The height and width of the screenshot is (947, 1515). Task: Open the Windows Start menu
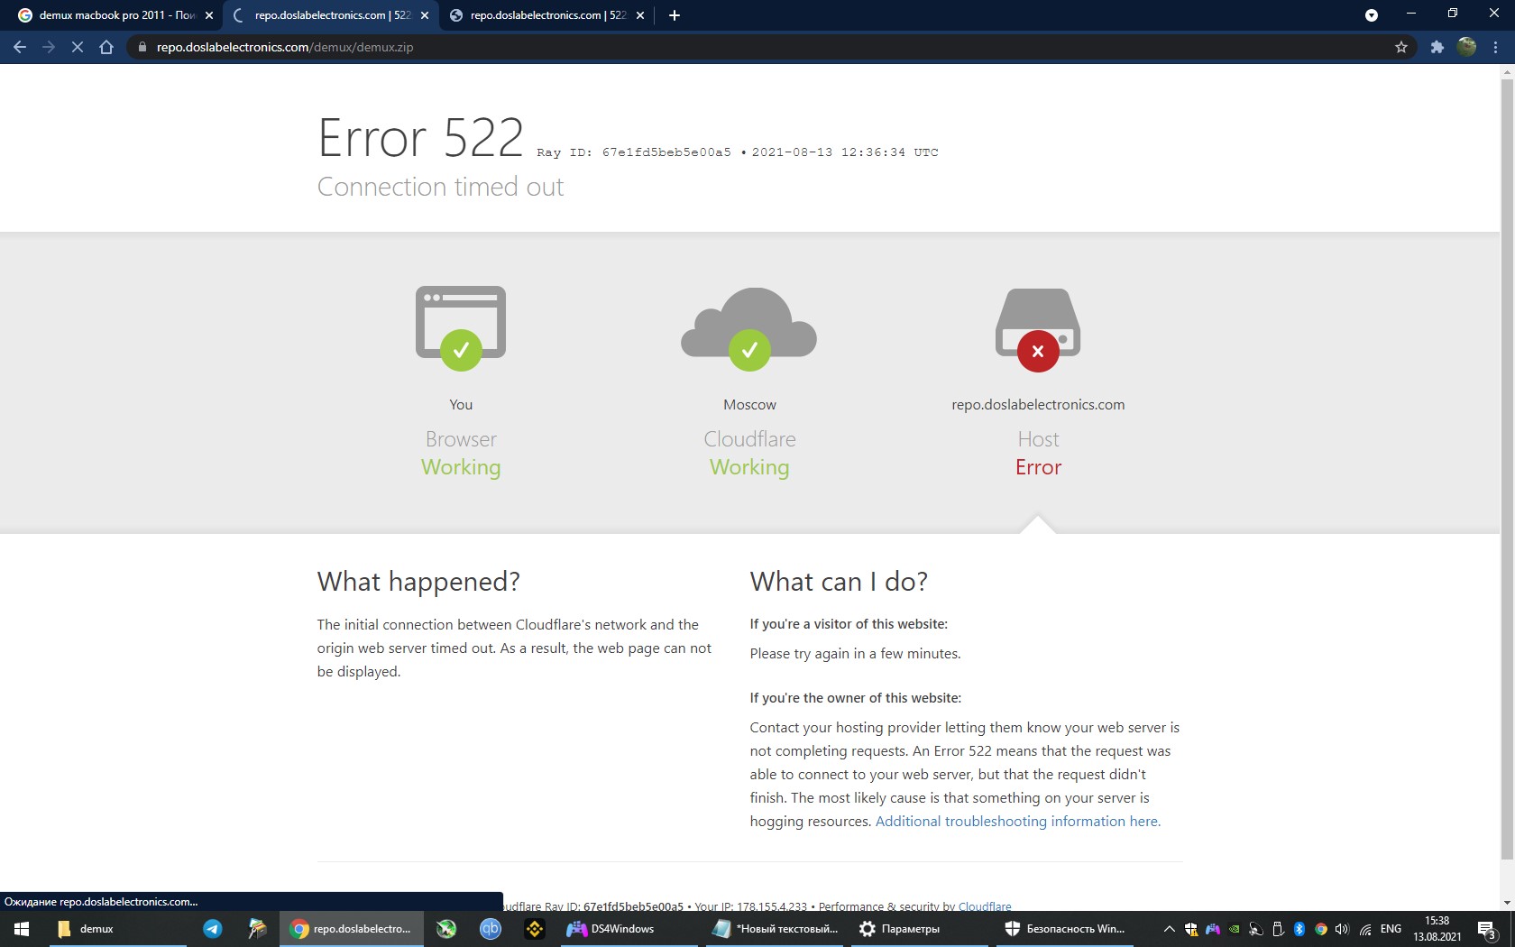click(22, 929)
